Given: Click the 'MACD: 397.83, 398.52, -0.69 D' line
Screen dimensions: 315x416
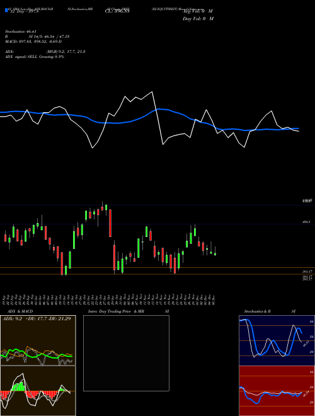Looking at the screenshot, I should (33, 42).
